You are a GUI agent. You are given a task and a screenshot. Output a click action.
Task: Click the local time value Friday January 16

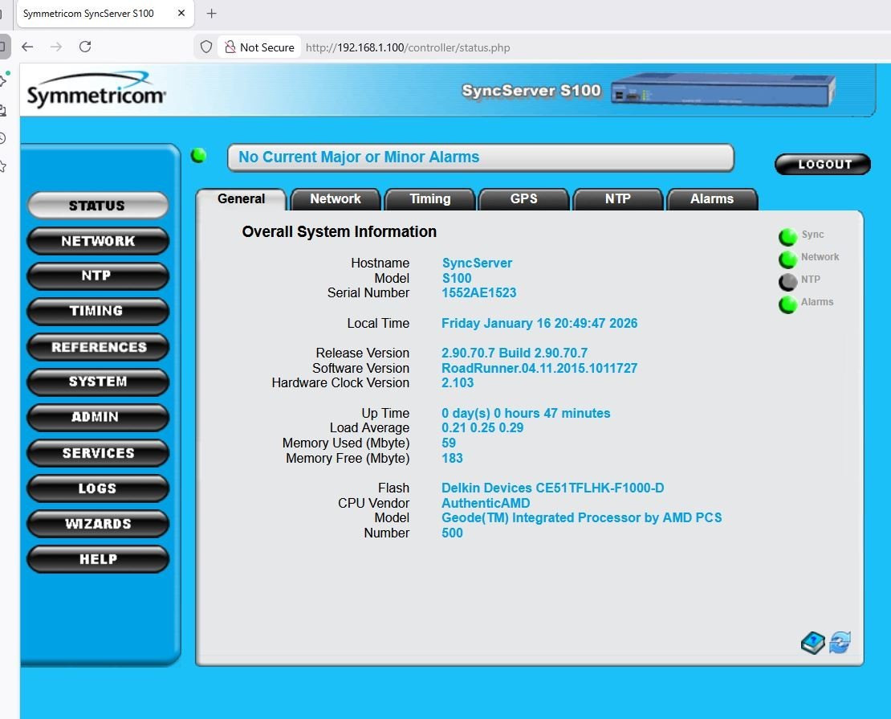click(x=539, y=323)
